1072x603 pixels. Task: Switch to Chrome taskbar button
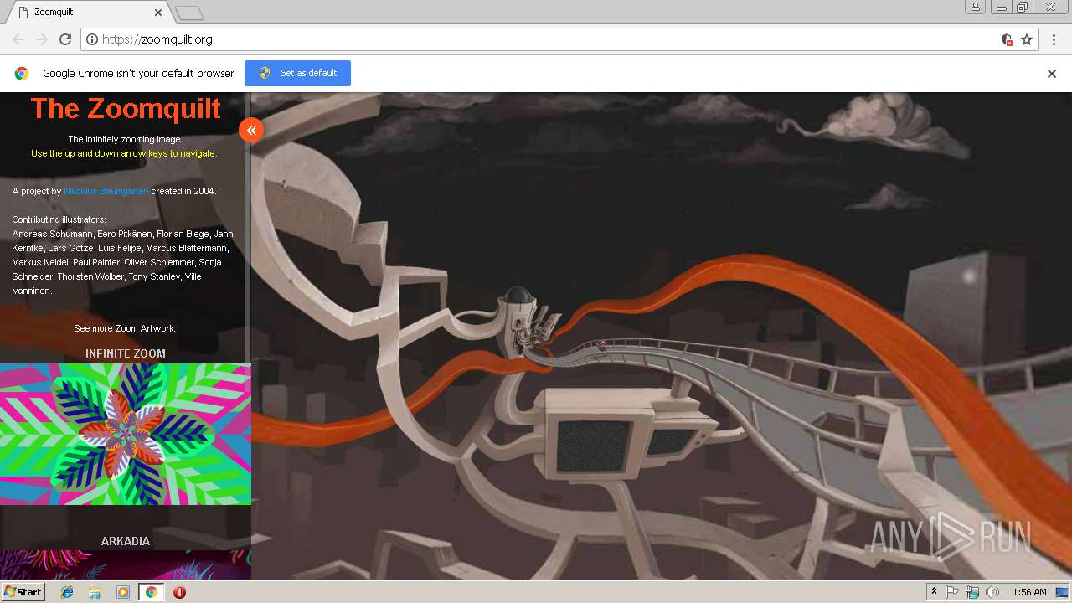[151, 592]
